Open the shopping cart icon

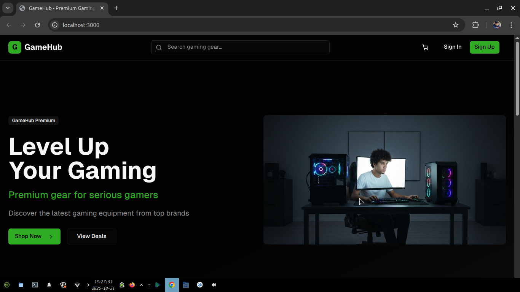425,47
